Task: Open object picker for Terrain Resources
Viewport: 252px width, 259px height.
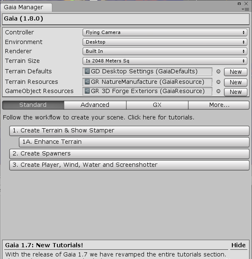Action: (x=219, y=82)
